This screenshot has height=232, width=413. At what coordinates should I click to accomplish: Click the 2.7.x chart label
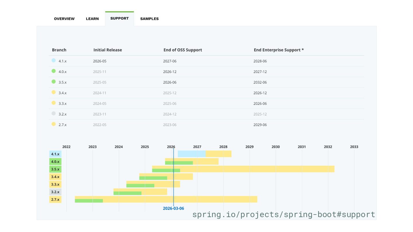pos(55,200)
